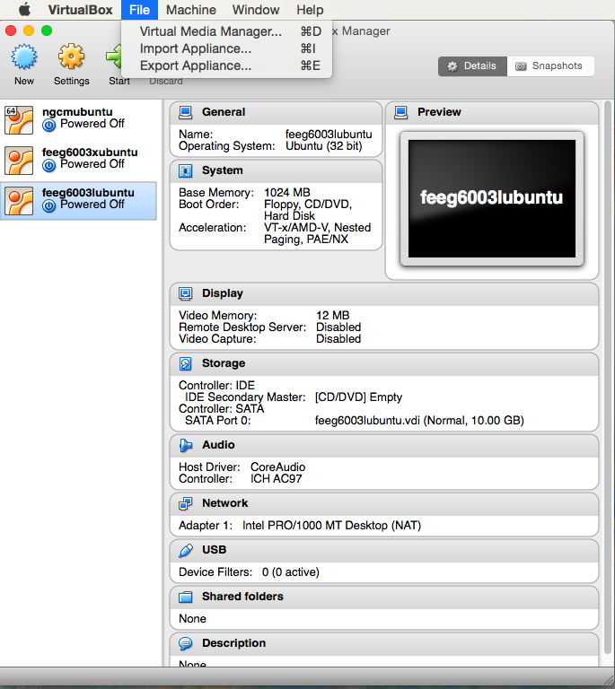
Task: Click the red close window button
Action: pos(11,31)
